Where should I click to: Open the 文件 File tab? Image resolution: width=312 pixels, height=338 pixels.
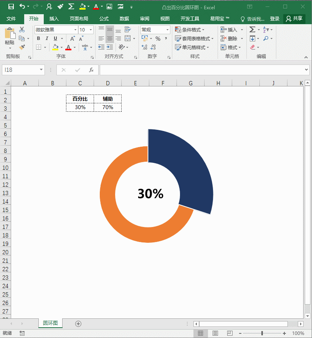11,19
